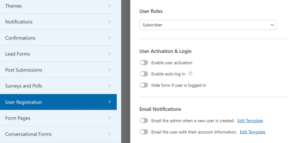Image resolution: width=288 pixels, height=143 pixels.
Task: Open Edit Template link for user email
Action: 253,132
